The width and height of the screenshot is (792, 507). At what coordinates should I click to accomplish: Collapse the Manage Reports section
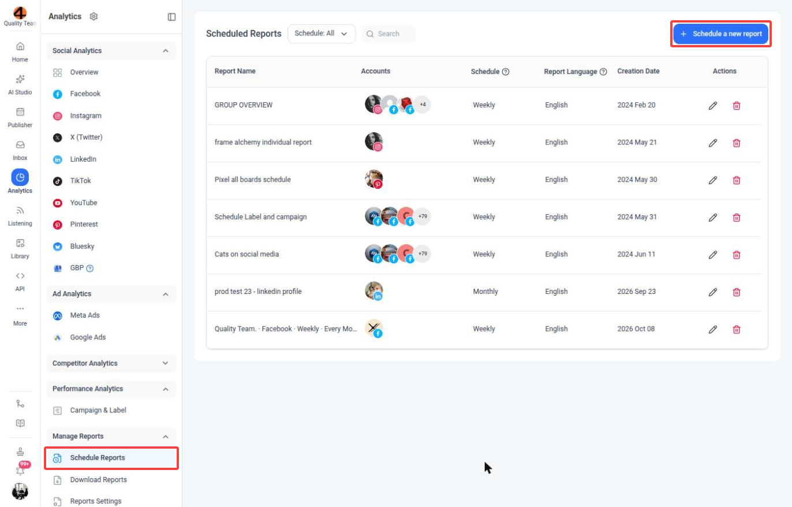coord(166,436)
